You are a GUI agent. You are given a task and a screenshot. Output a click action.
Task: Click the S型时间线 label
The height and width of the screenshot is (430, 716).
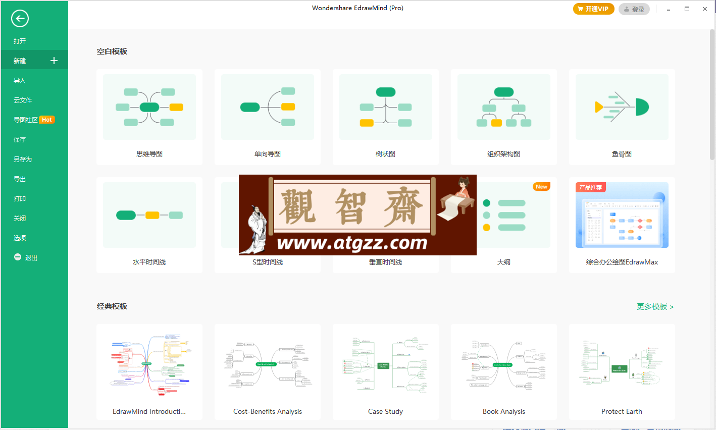(x=268, y=262)
